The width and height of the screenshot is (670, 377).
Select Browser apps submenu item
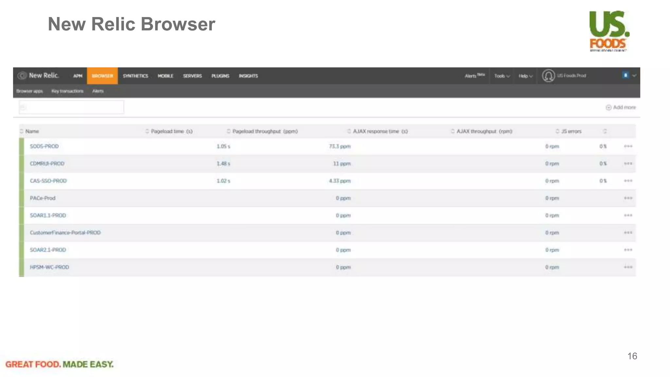tap(29, 91)
